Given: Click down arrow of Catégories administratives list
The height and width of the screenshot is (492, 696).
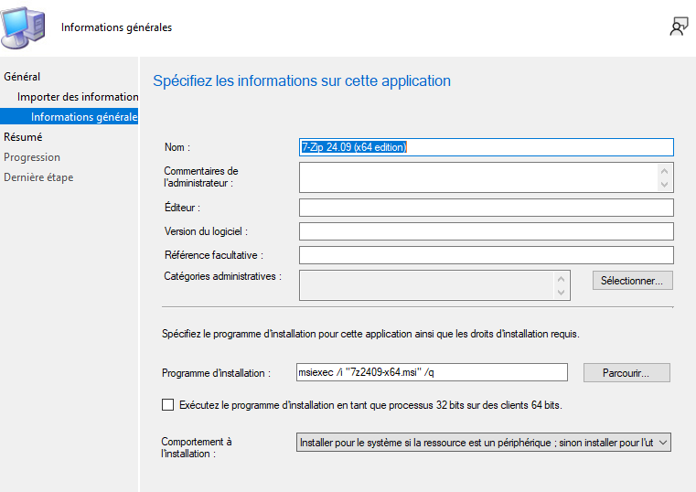Looking at the screenshot, I should [562, 293].
